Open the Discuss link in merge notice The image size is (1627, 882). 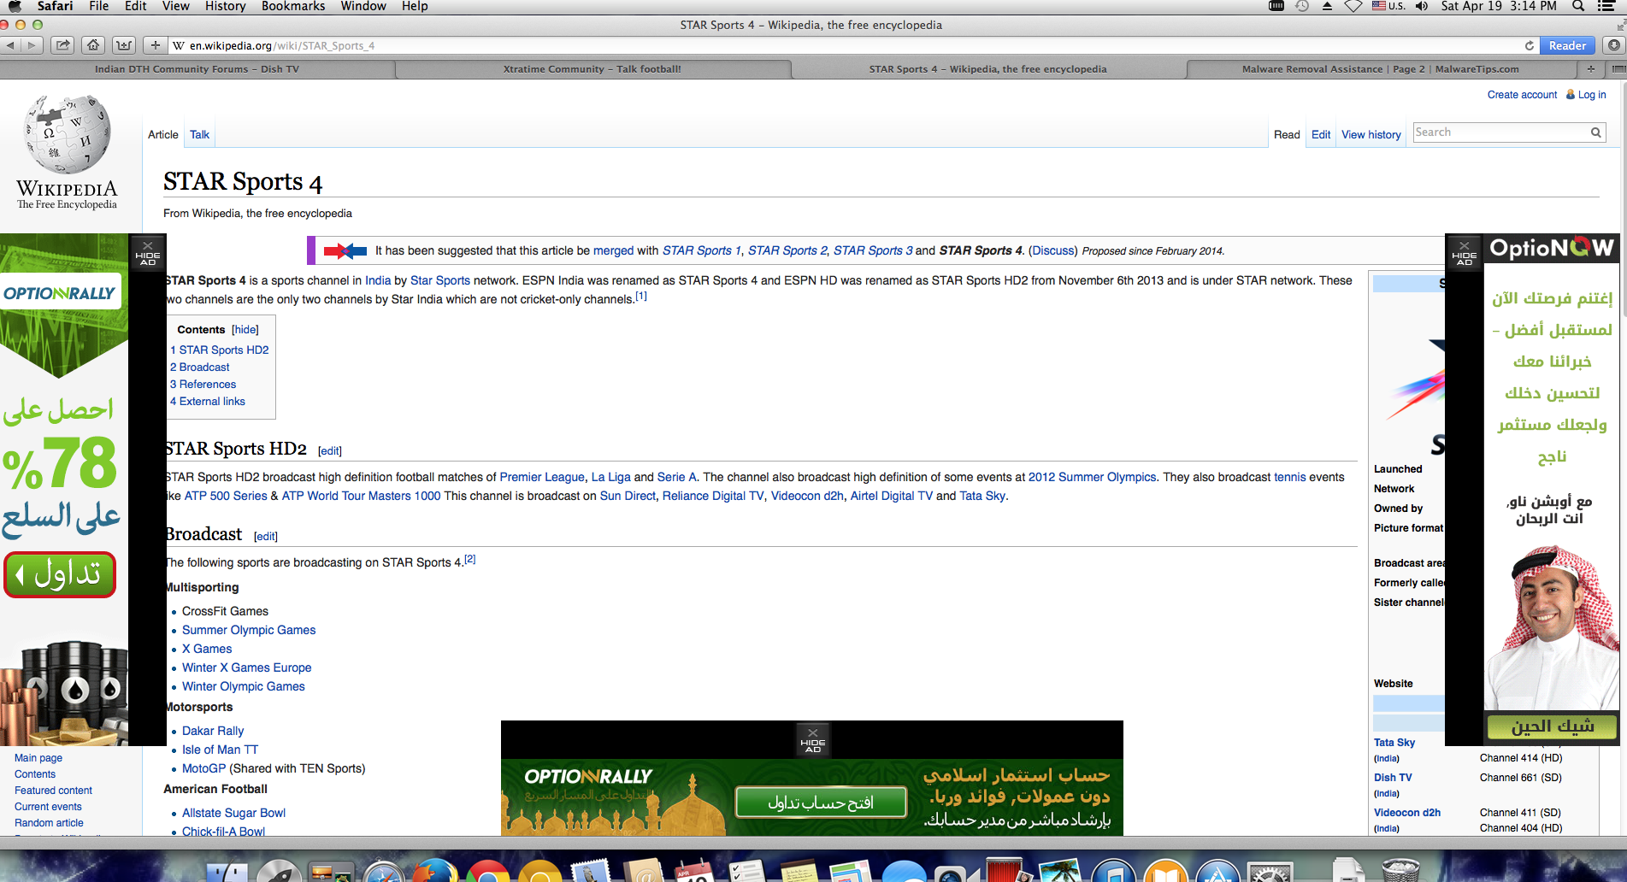(1052, 250)
